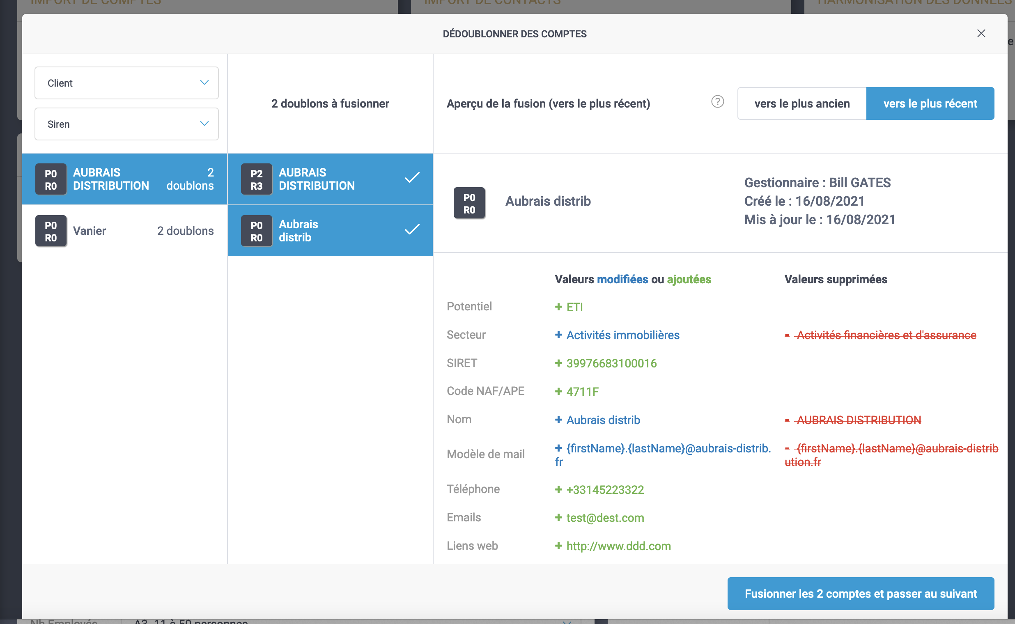The width and height of the screenshot is (1015, 624).
Task: Click Fusionner les 2 comptes button
Action: [x=860, y=594]
